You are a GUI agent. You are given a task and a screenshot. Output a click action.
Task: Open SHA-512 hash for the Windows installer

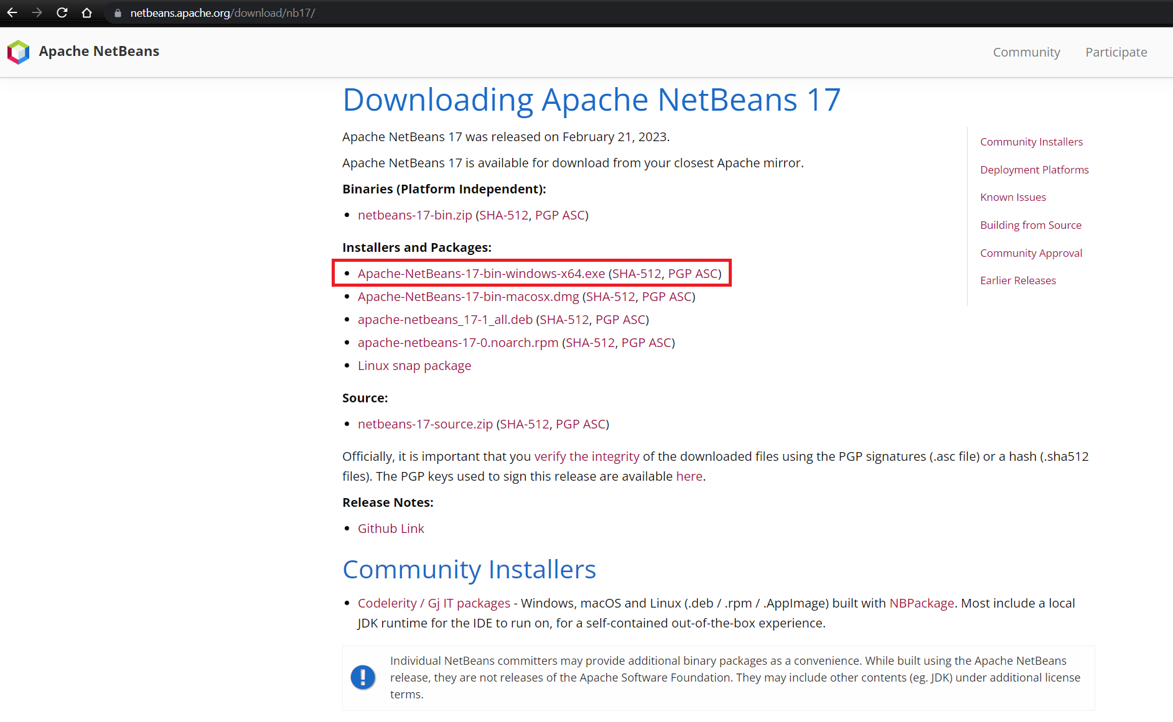tap(637, 274)
